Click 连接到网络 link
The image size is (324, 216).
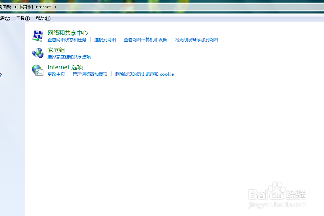pos(105,40)
